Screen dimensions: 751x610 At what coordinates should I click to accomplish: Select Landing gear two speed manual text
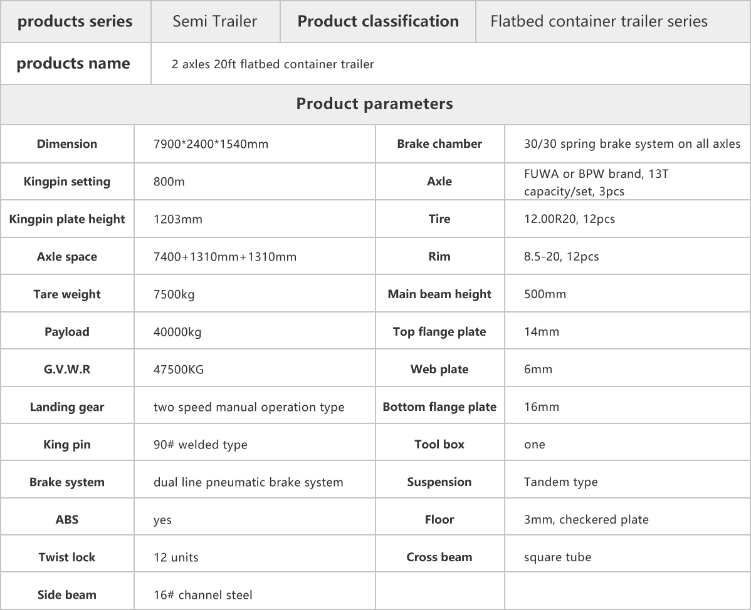(249, 407)
